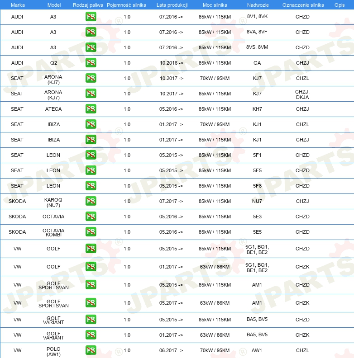This screenshot has width=354, height=358.
Task: Click the AUDI brand cell in the Q2 row
Action: 17,63
